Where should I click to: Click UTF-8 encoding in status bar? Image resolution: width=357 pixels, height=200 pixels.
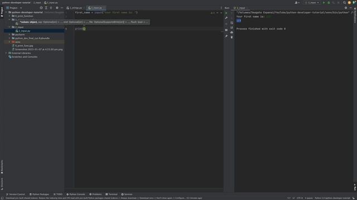[300, 198]
